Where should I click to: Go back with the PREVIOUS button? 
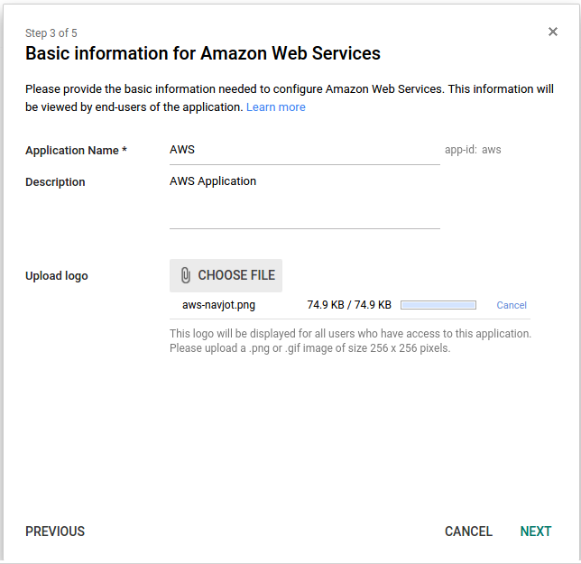(x=55, y=531)
